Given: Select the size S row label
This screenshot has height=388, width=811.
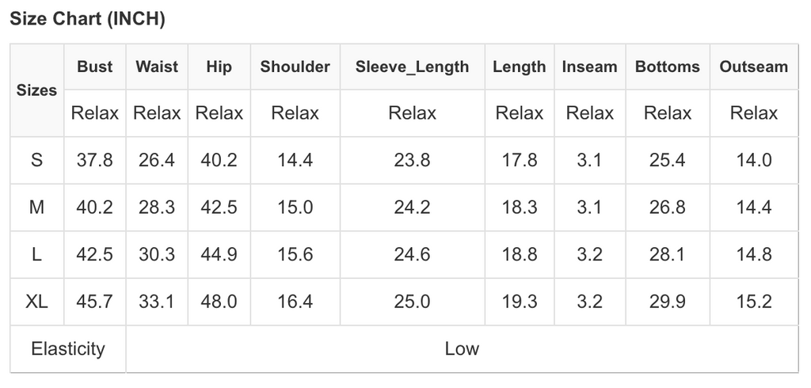Looking at the screenshot, I should pos(36,160).
